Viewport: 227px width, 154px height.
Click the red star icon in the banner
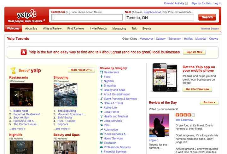(24, 52)
